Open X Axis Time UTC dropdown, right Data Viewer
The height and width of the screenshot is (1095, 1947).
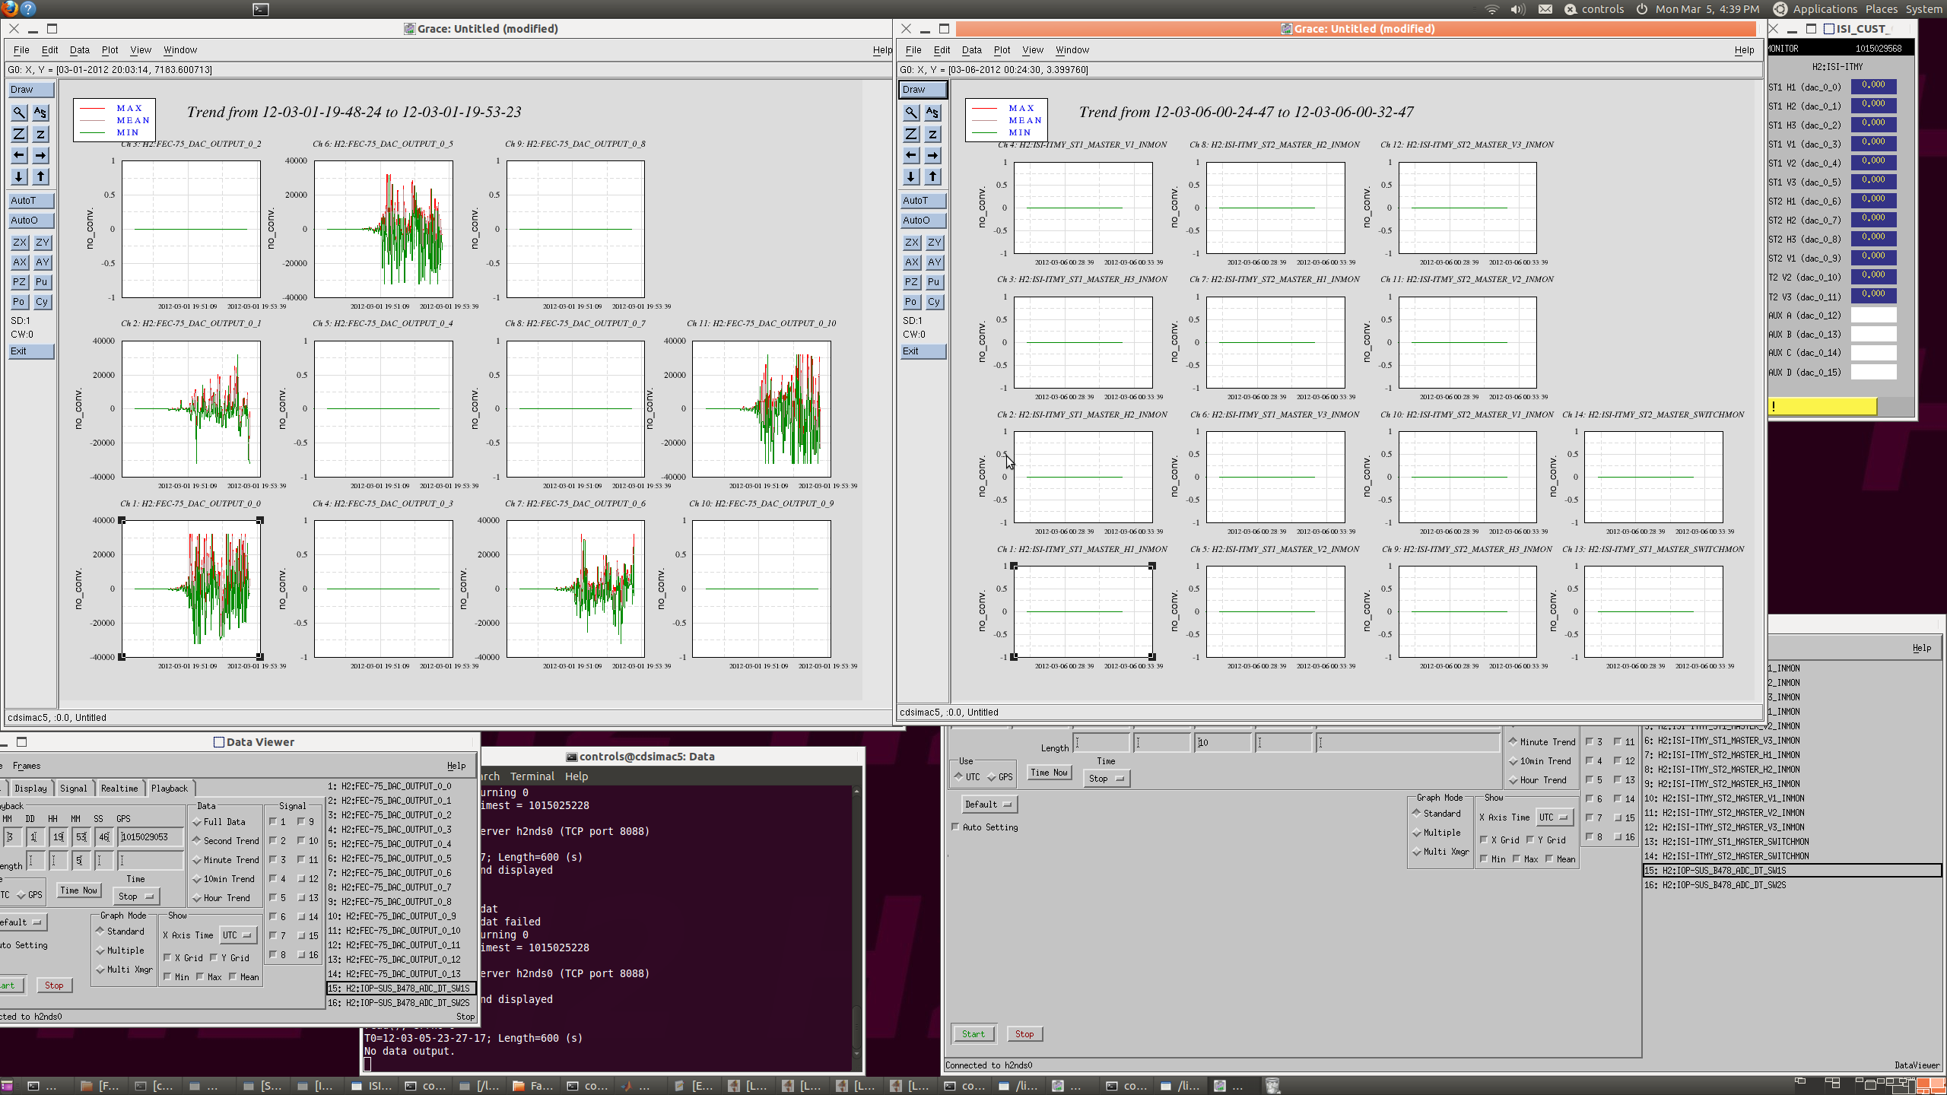coord(1554,817)
